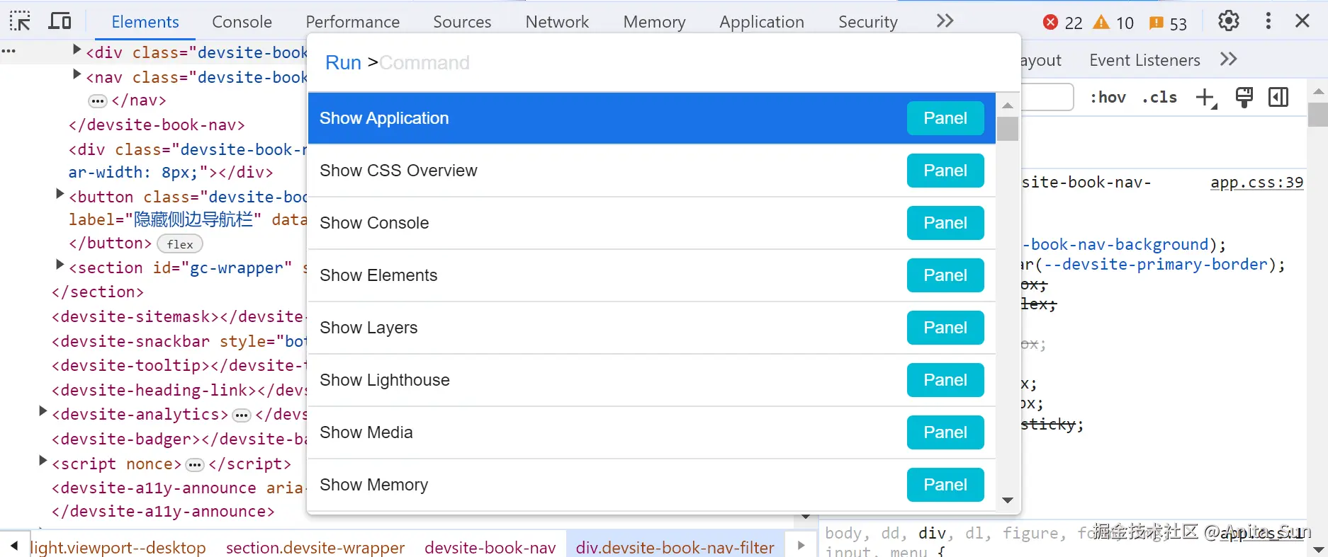Select the Show Application command
Image resolution: width=1328 pixels, height=557 pixels.
tap(652, 118)
